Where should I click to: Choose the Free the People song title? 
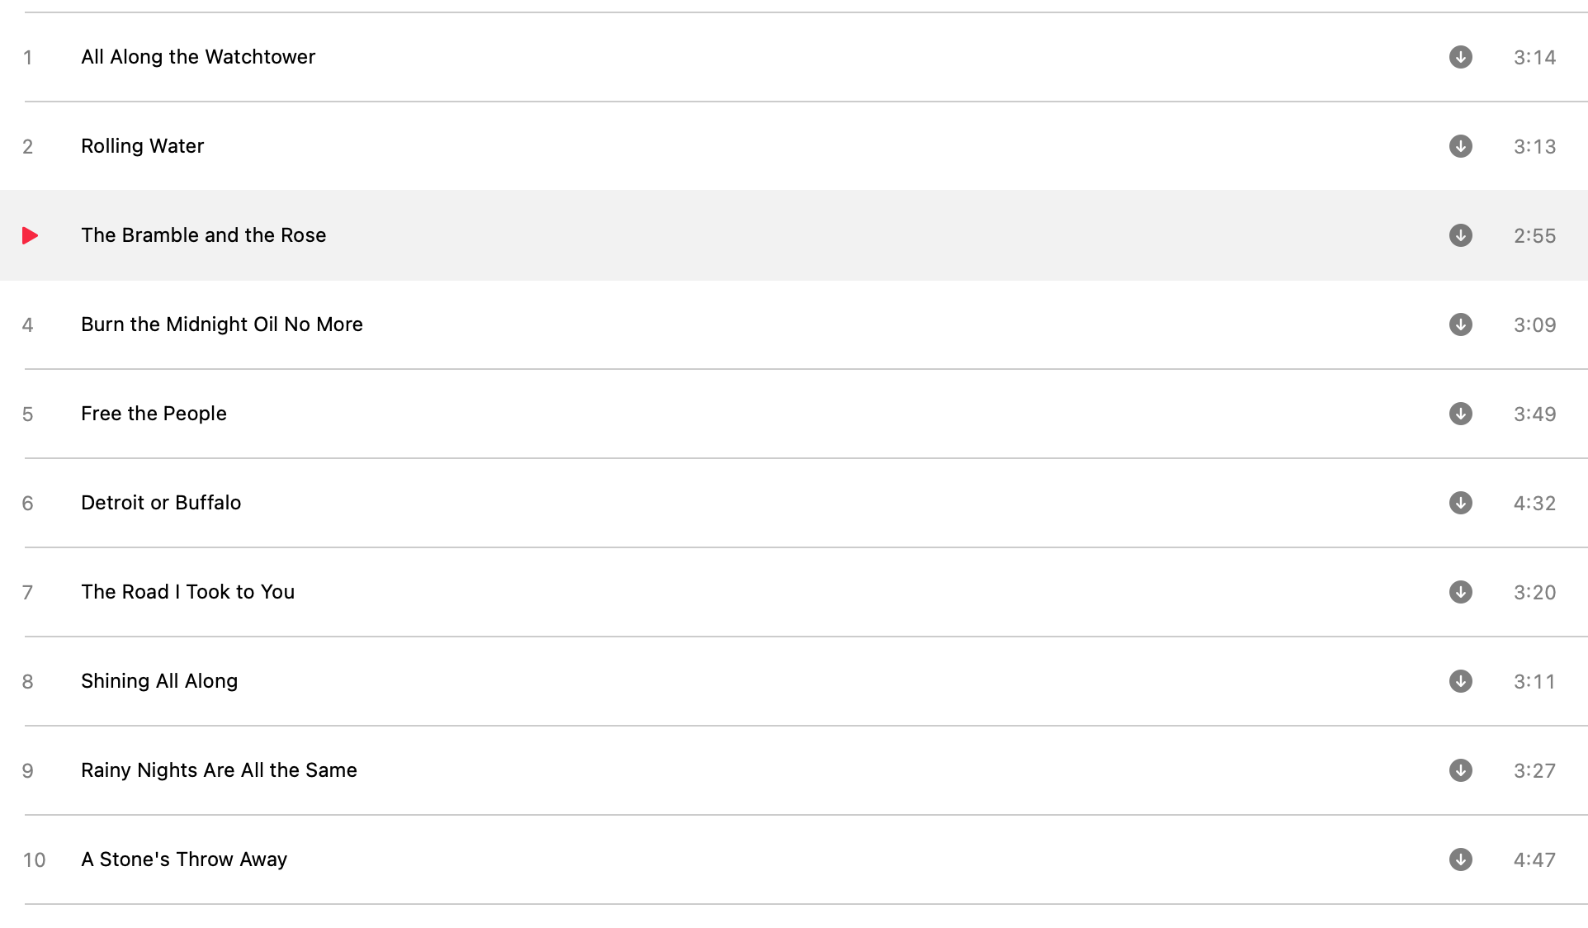click(154, 414)
